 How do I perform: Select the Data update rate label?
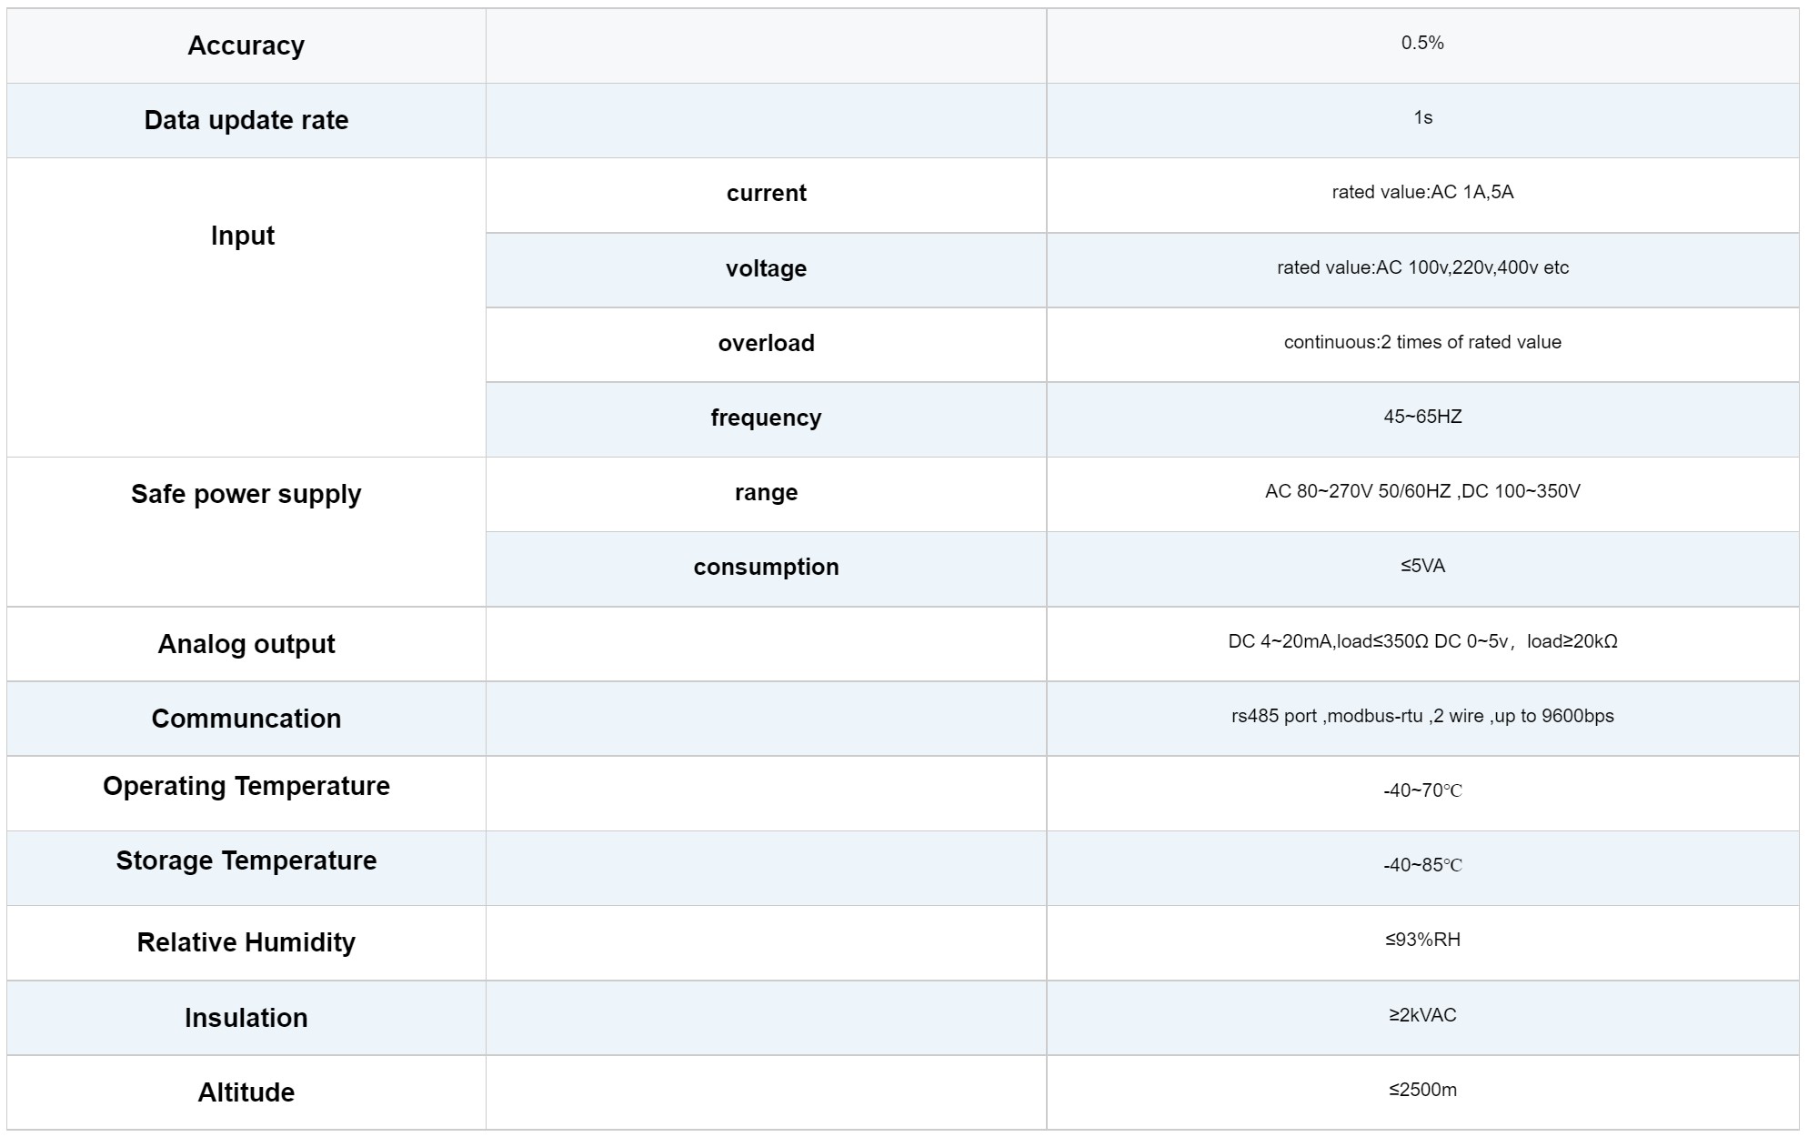(246, 120)
